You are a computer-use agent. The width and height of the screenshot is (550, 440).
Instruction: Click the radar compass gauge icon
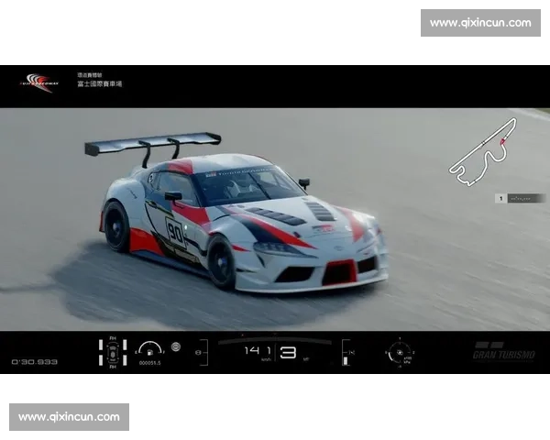401,351
